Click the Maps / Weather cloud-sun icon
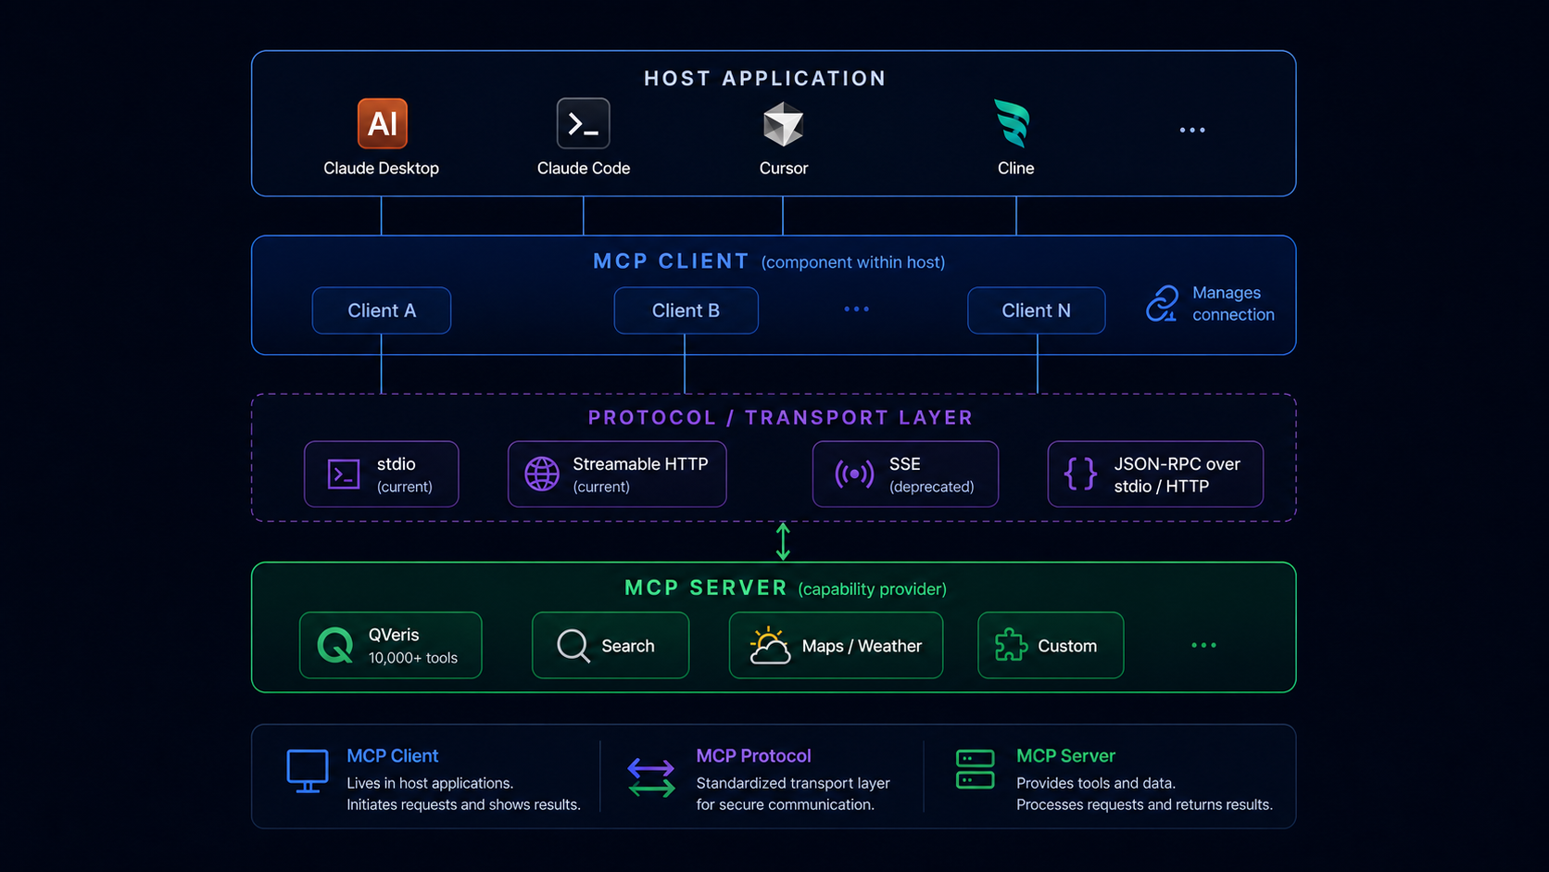 (769, 645)
